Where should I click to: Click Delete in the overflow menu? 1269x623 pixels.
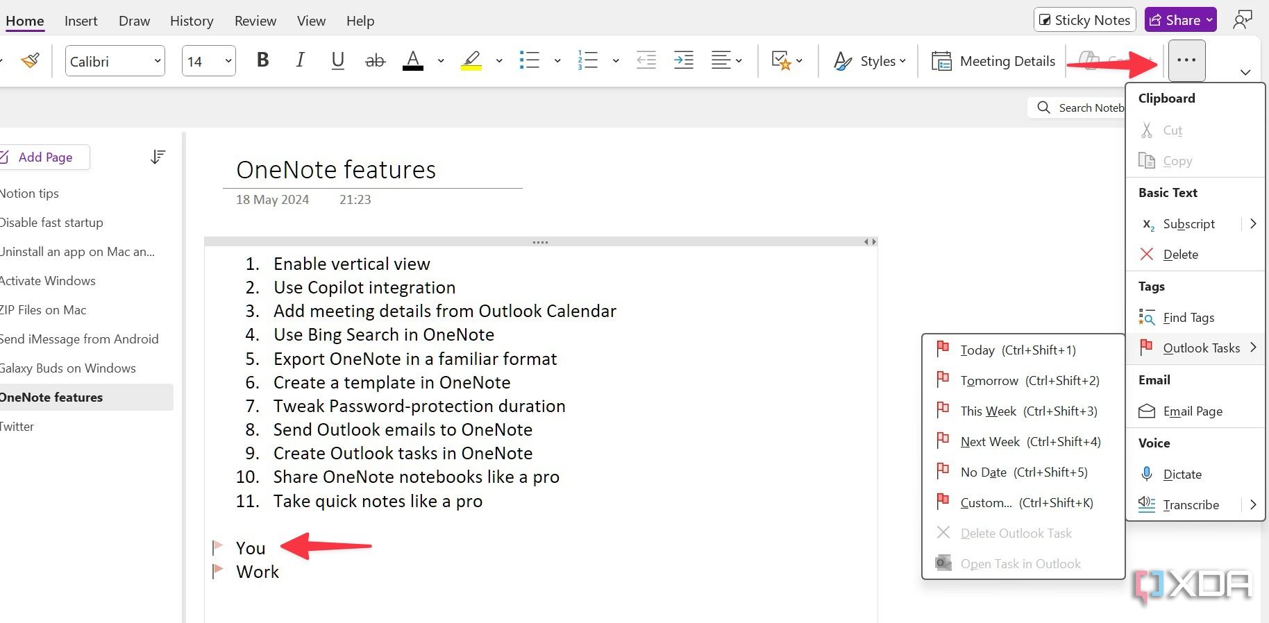pyautogui.click(x=1180, y=255)
